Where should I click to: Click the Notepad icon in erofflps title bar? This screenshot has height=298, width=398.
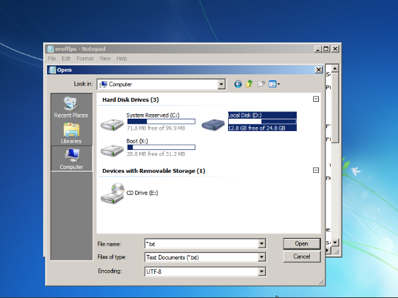[x=50, y=49]
